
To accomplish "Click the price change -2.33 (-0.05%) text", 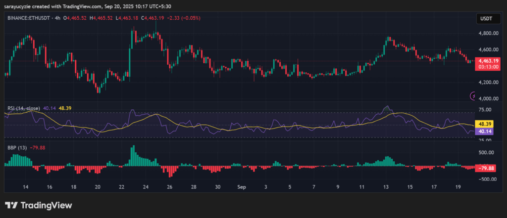I will (x=184, y=18).
